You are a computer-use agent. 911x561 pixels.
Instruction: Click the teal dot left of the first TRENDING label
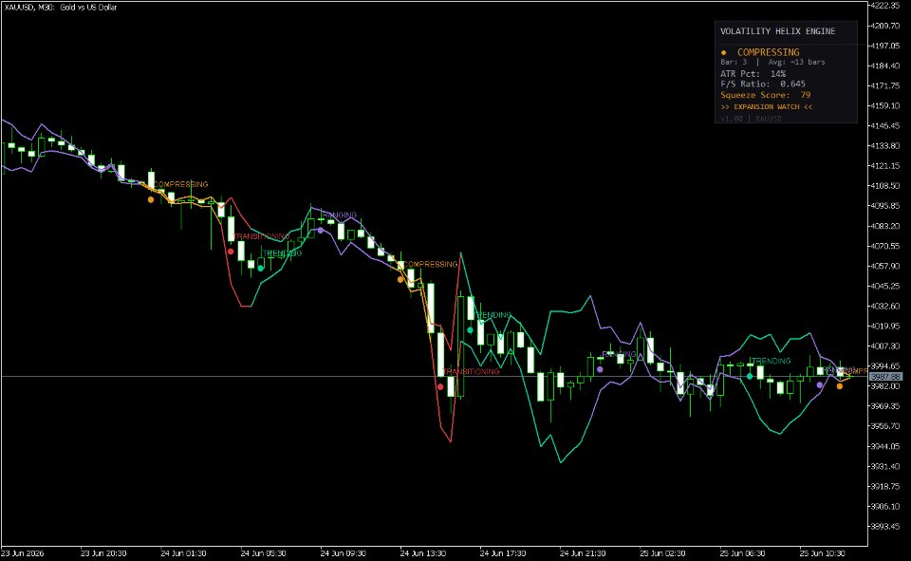coord(260,268)
